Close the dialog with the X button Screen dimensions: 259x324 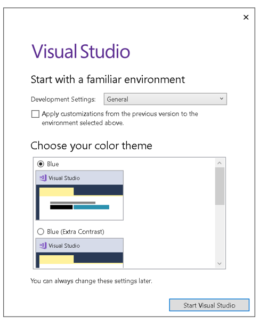click(x=246, y=17)
